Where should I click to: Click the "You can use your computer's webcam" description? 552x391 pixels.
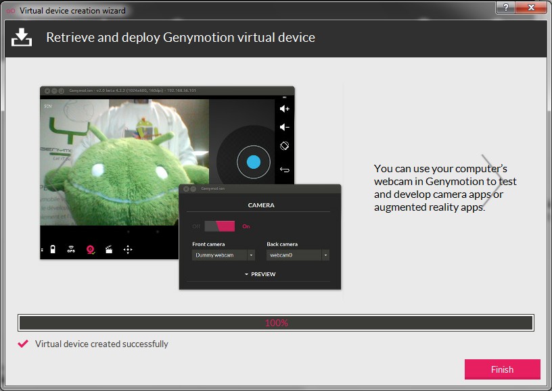(445, 188)
